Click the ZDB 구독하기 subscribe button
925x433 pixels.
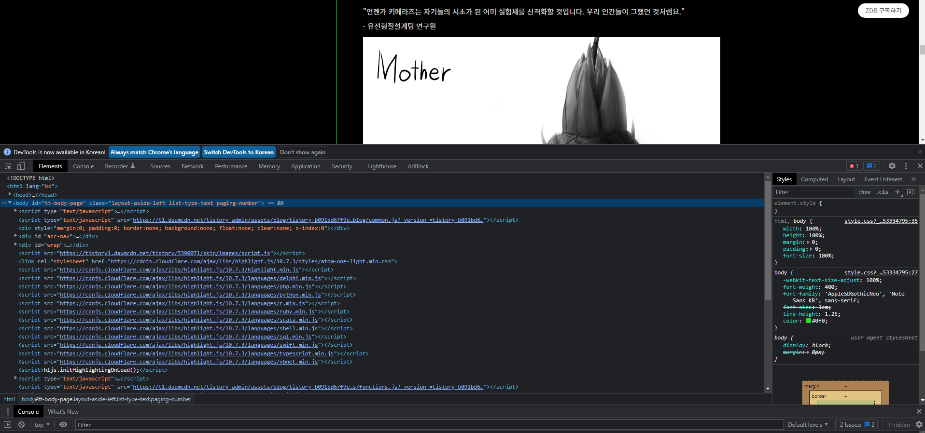click(883, 11)
